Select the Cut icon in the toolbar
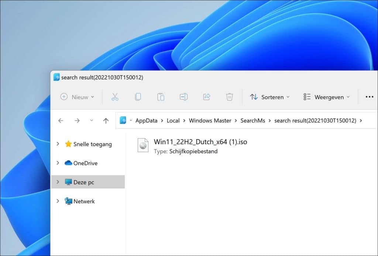This screenshot has width=378, height=256. click(115, 97)
